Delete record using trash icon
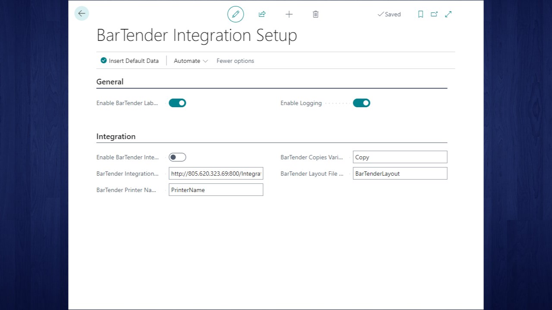The height and width of the screenshot is (310, 552). [x=316, y=14]
